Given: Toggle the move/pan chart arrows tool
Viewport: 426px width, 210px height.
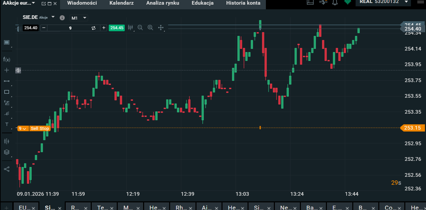Looking at the screenshot, I should click(161, 28).
